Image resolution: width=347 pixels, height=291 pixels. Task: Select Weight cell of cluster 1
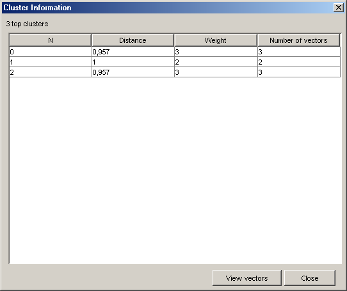216,62
